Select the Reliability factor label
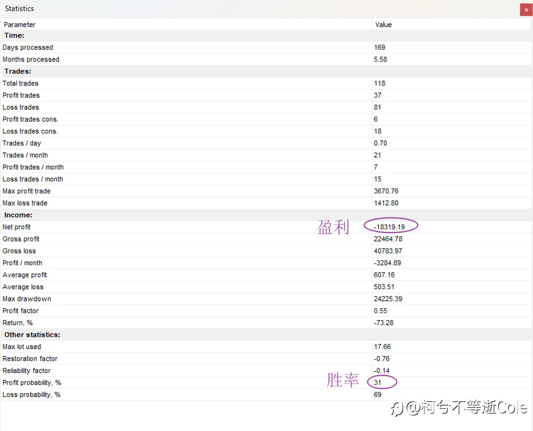Screen dimensions: 533x431 click(x=27, y=371)
